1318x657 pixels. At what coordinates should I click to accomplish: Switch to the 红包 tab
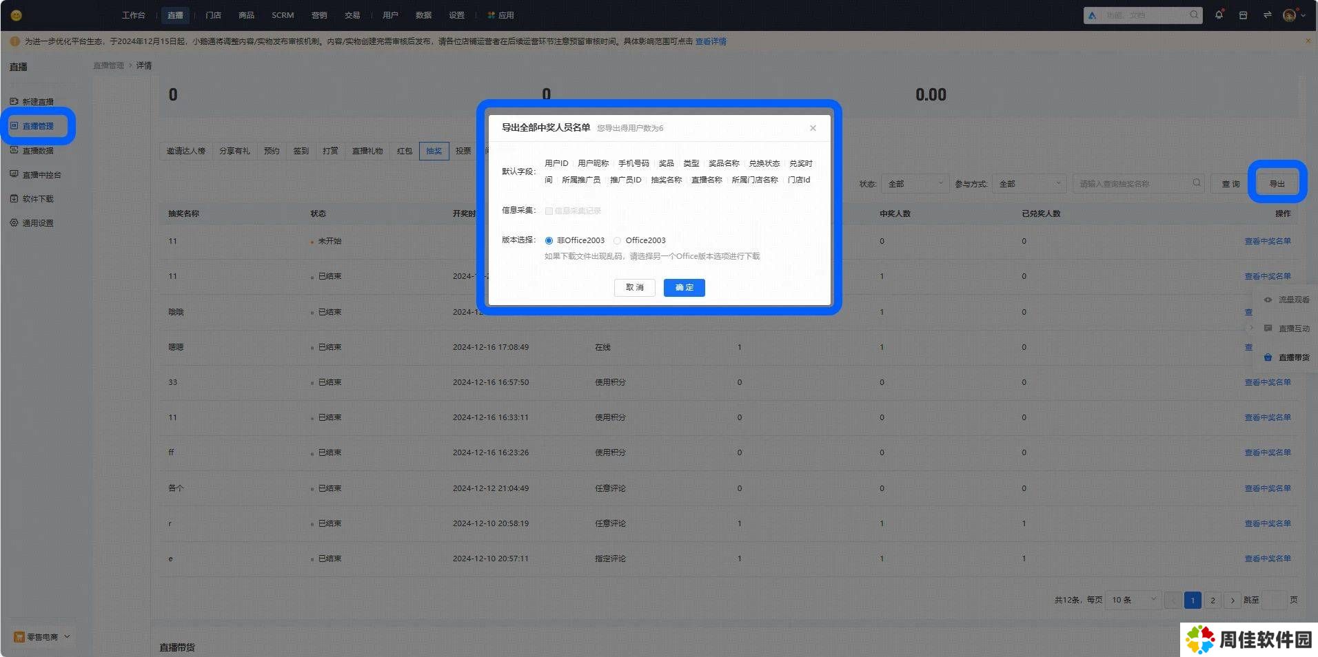(x=405, y=151)
